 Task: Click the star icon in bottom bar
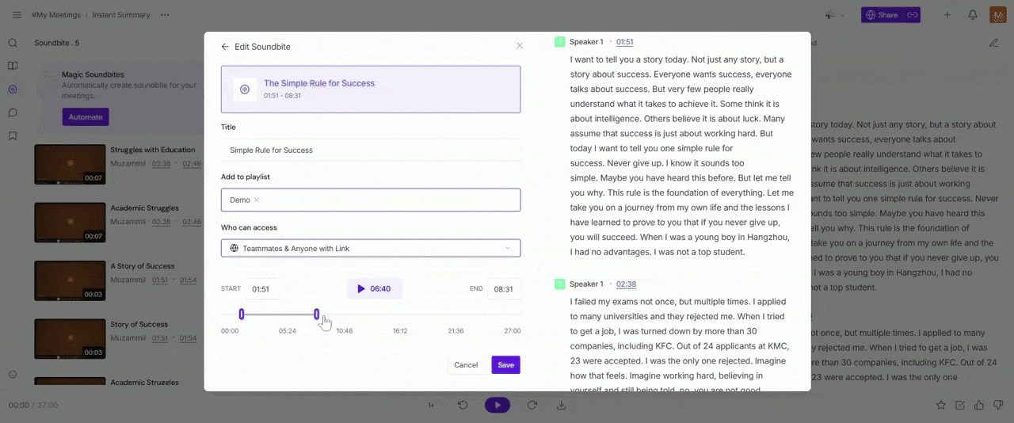click(941, 405)
